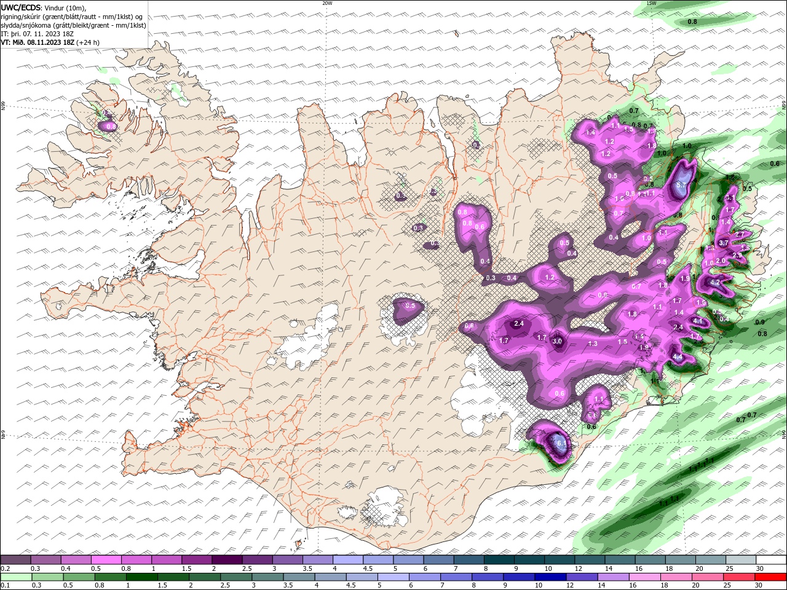Image resolution: width=787 pixels, height=590 pixels.
Task: Pick the upper legend swatch labeled 0.8
Action: (136, 560)
